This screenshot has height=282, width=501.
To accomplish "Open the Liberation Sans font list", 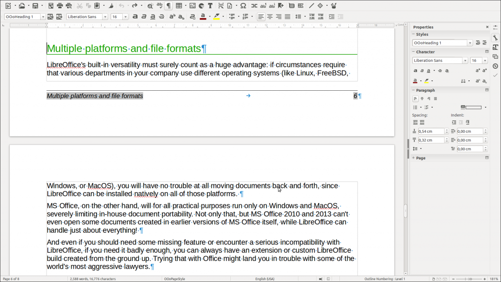I will (x=107, y=16).
